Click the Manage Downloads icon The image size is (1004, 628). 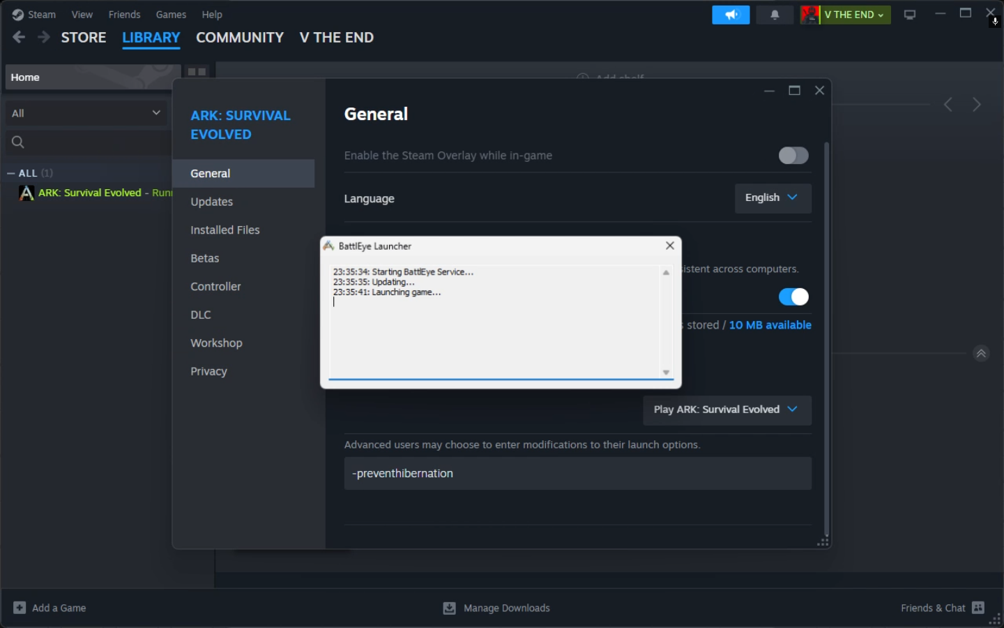click(x=450, y=608)
